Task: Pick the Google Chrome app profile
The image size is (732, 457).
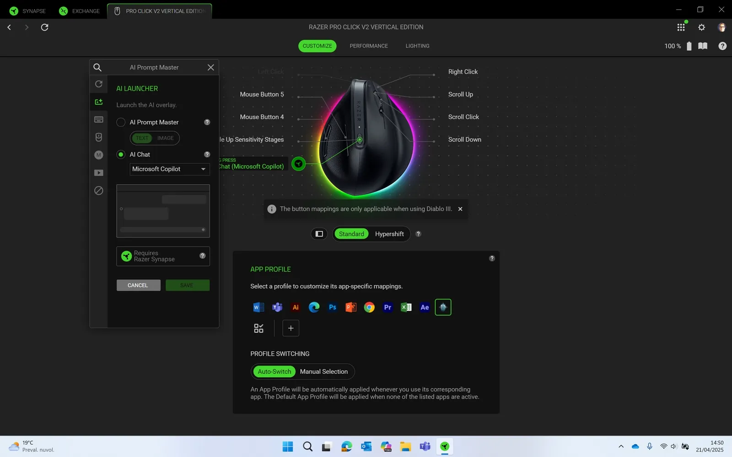Action: click(x=369, y=307)
